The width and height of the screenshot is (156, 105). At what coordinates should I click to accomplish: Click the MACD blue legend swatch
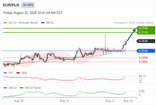coord(5,88)
